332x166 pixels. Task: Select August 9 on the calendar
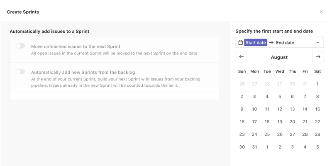click(242, 109)
